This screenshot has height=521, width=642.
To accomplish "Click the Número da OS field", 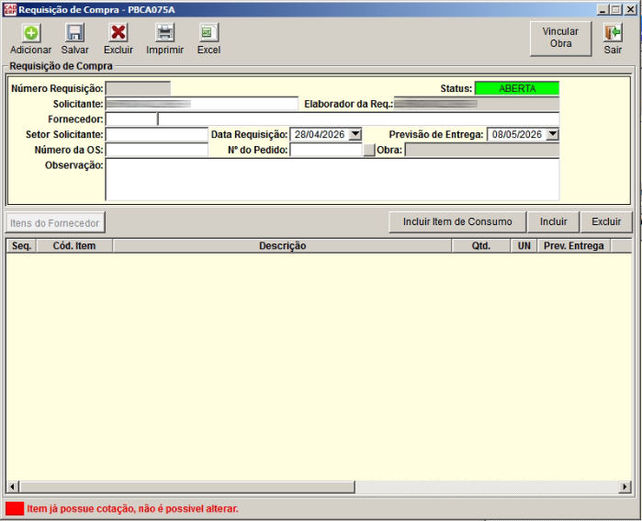I will tap(157, 150).
